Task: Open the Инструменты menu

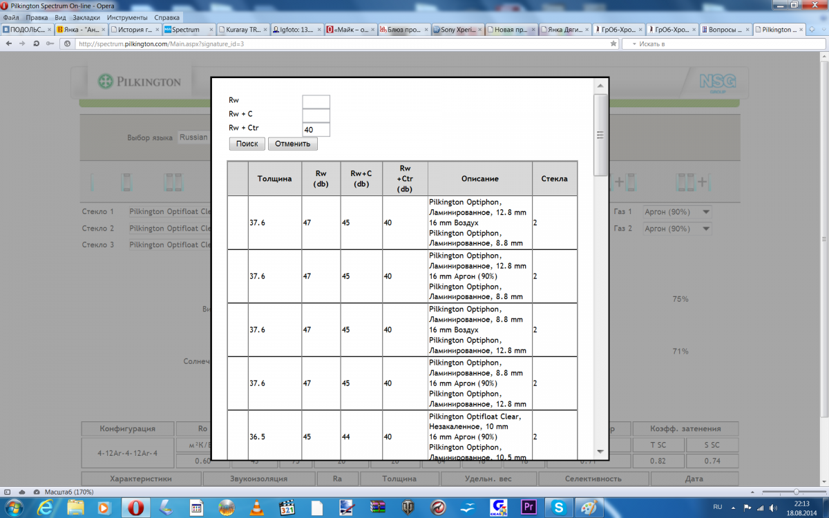Action: coord(127,17)
